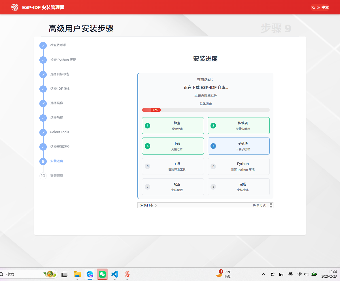340x281 pixels.
Task: Open the 中文 language selector
Action: 320,7
